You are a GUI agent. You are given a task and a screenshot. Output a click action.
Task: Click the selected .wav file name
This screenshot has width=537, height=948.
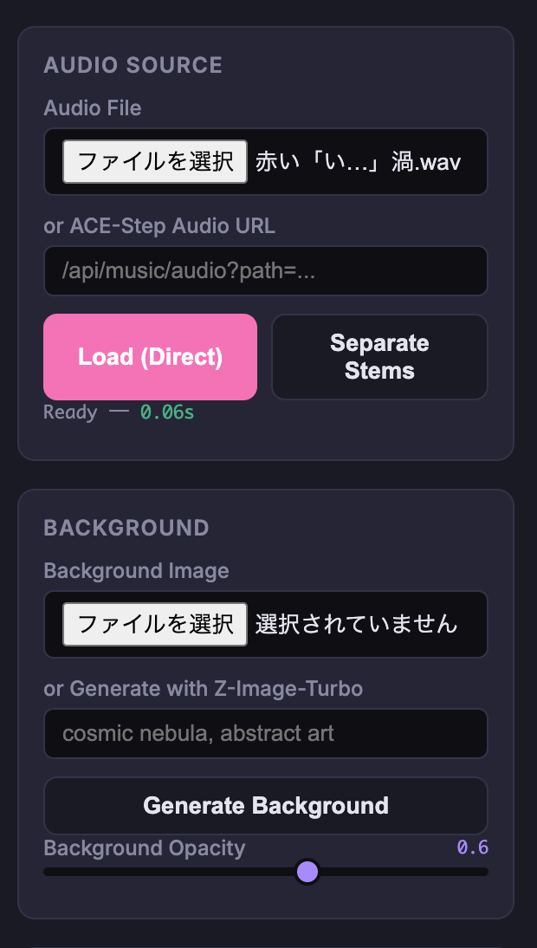[x=357, y=162]
